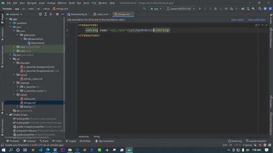Select colors.xml in the values folder
This screenshot has height=153, width=273.
(x=29, y=99)
